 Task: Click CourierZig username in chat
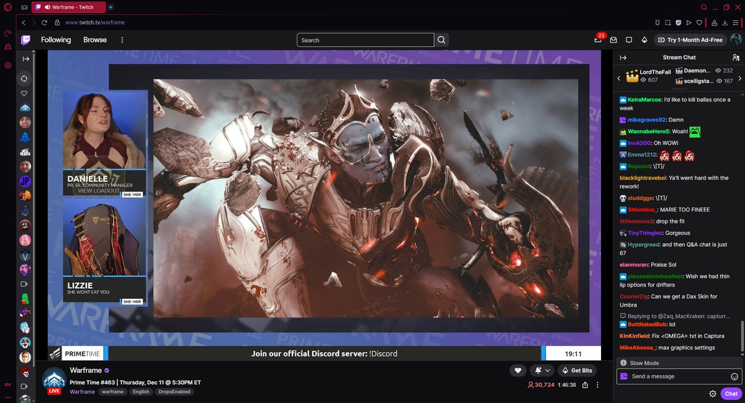click(x=635, y=296)
